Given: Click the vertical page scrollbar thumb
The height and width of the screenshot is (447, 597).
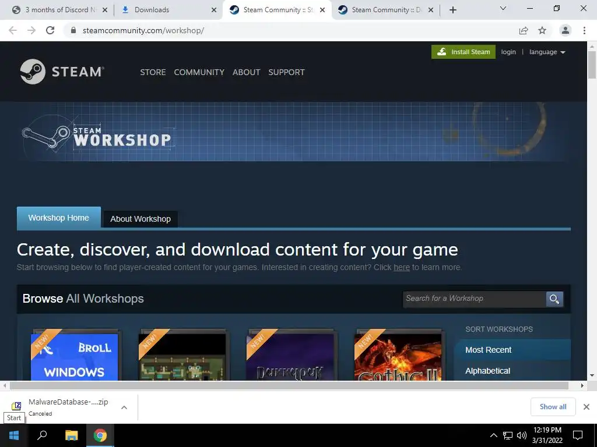Looking at the screenshot, I should 592,65.
